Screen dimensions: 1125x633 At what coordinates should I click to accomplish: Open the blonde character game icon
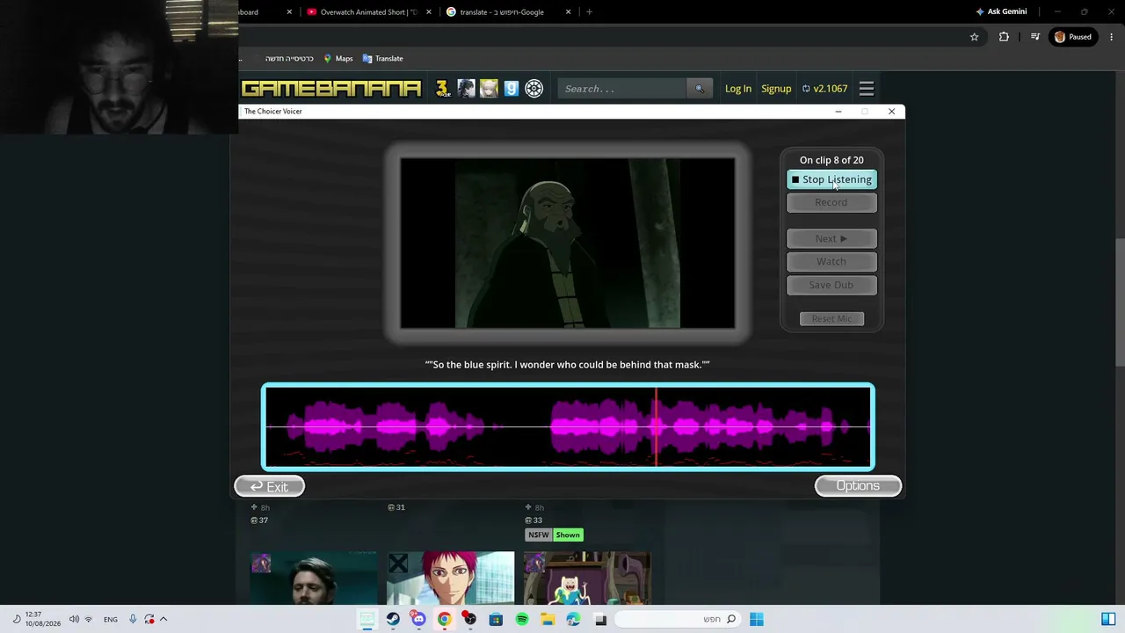489,89
